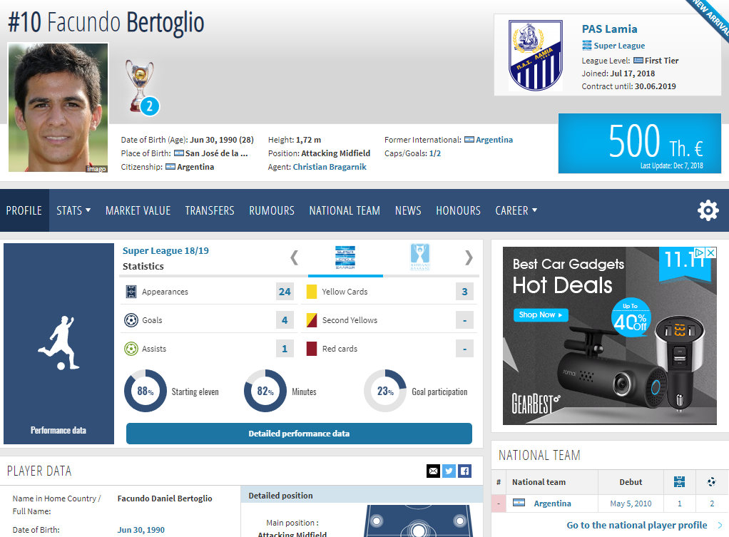The height and width of the screenshot is (537, 729).
Task: Open Argentina in national team table
Action: tap(552, 503)
